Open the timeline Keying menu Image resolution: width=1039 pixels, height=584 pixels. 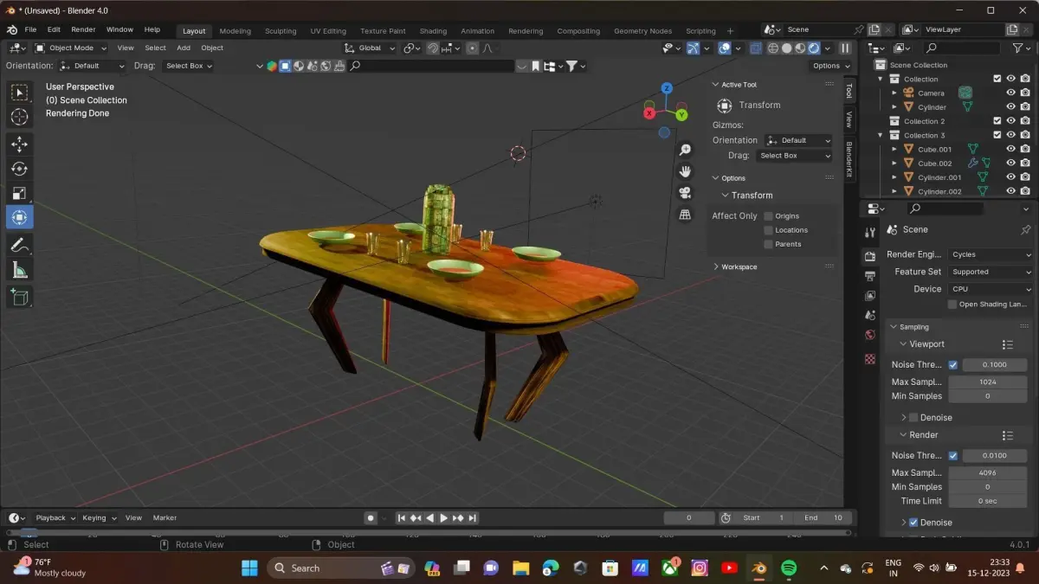(98, 517)
